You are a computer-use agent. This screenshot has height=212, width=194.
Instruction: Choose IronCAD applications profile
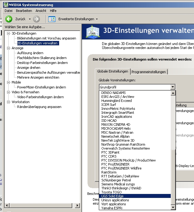coord(135,117)
